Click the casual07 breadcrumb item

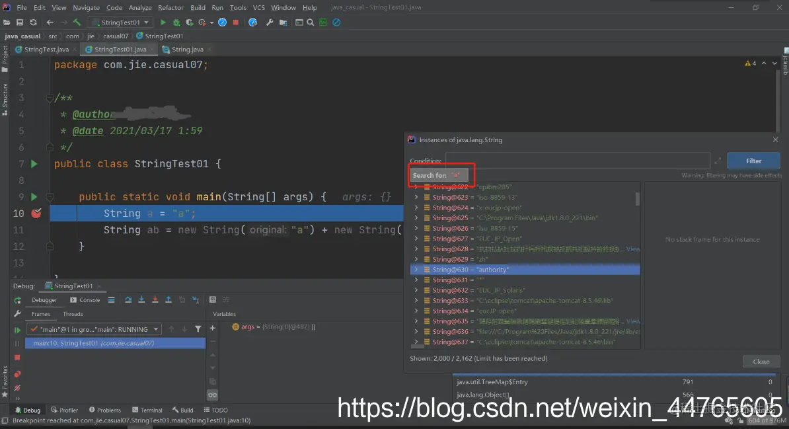click(x=116, y=36)
